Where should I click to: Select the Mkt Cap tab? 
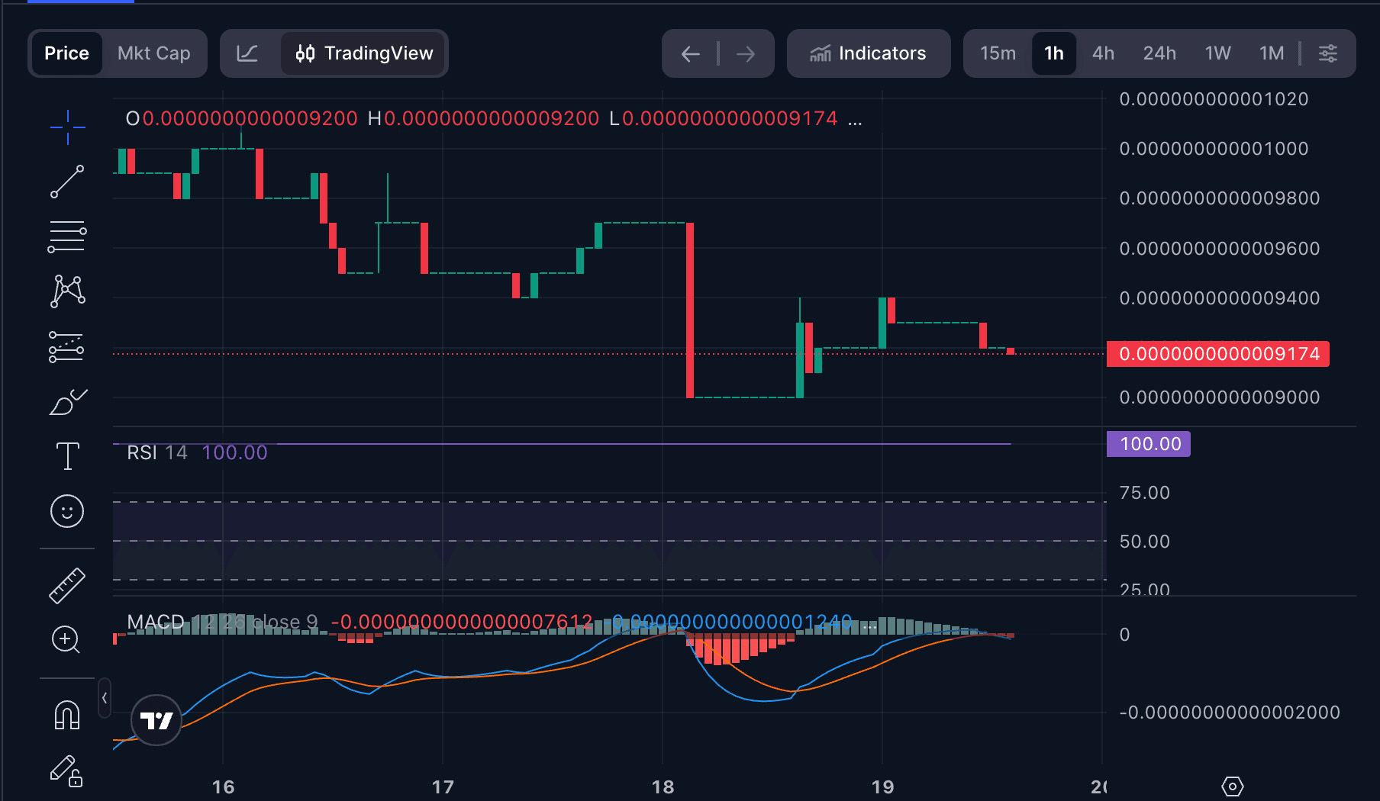coord(154,53)
